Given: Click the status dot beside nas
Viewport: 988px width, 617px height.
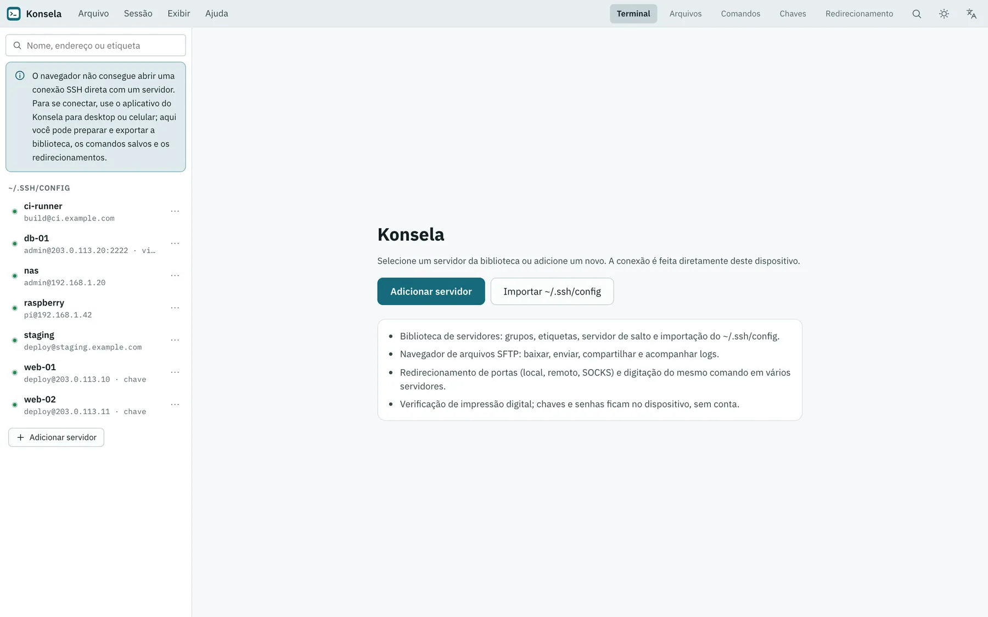Looking at the screenshot, I should click(x=15, y=276).
